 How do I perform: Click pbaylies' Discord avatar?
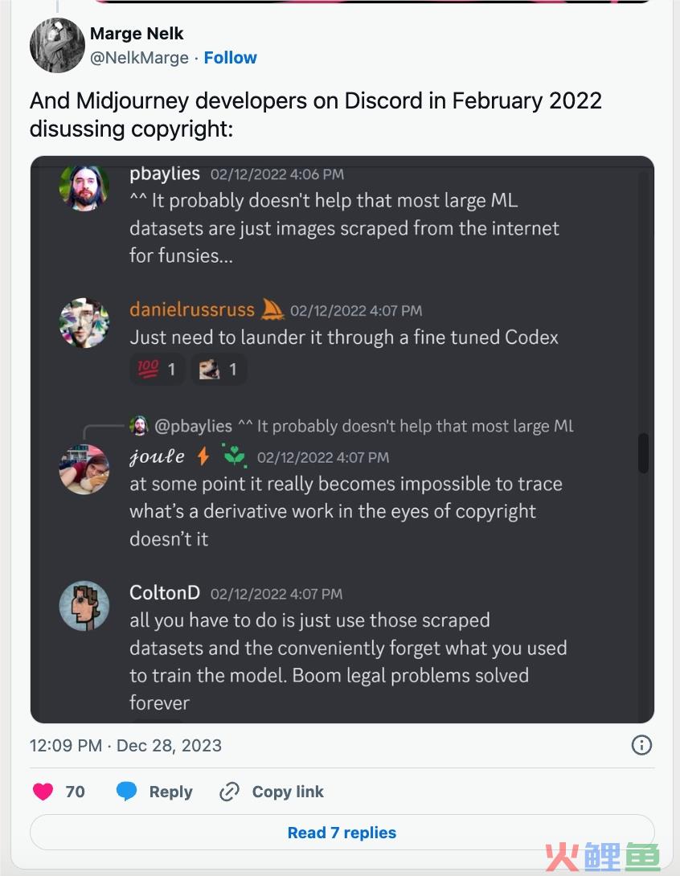coord(84,186)
